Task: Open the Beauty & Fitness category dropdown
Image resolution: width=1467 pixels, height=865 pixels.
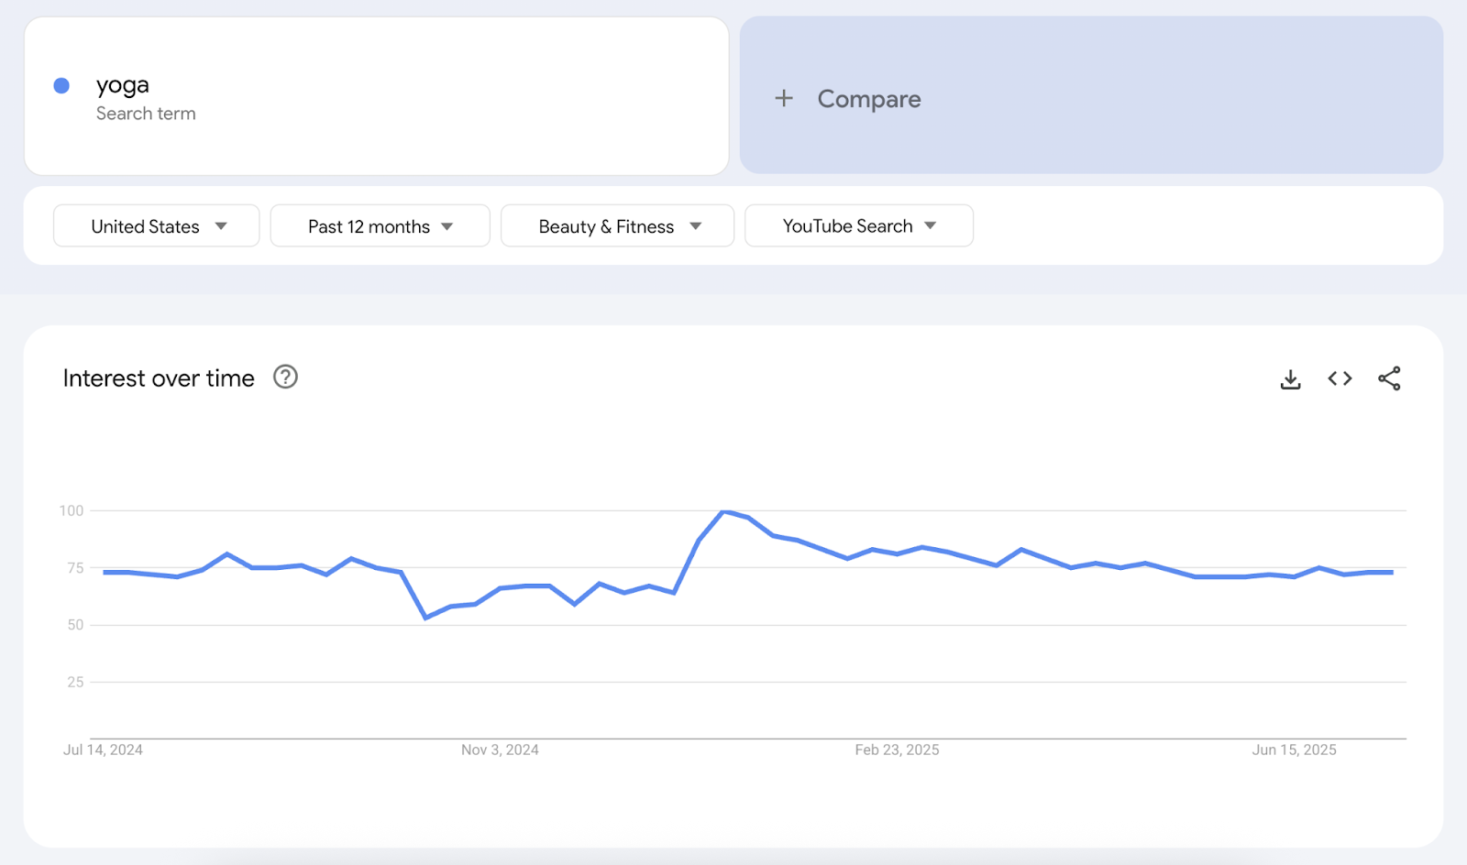Action: tap(616, 225)
